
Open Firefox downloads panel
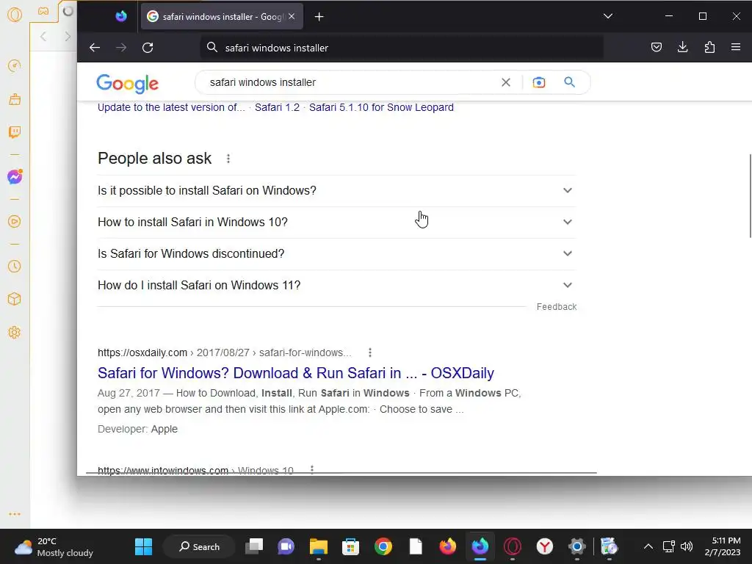click(682, 47)
